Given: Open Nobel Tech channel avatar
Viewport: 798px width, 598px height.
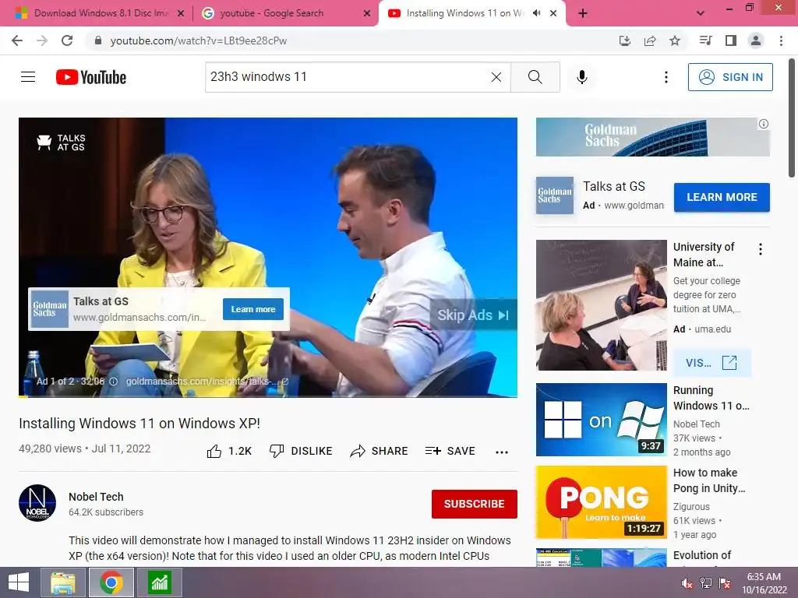Looking at the screenshot, I should [37, 503].
